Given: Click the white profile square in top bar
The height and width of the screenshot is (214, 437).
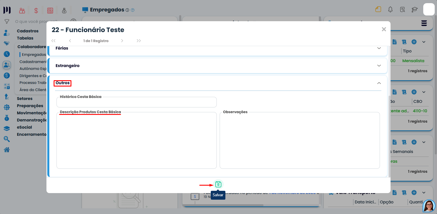Looking at the screenshot, I should pos(429,9).
